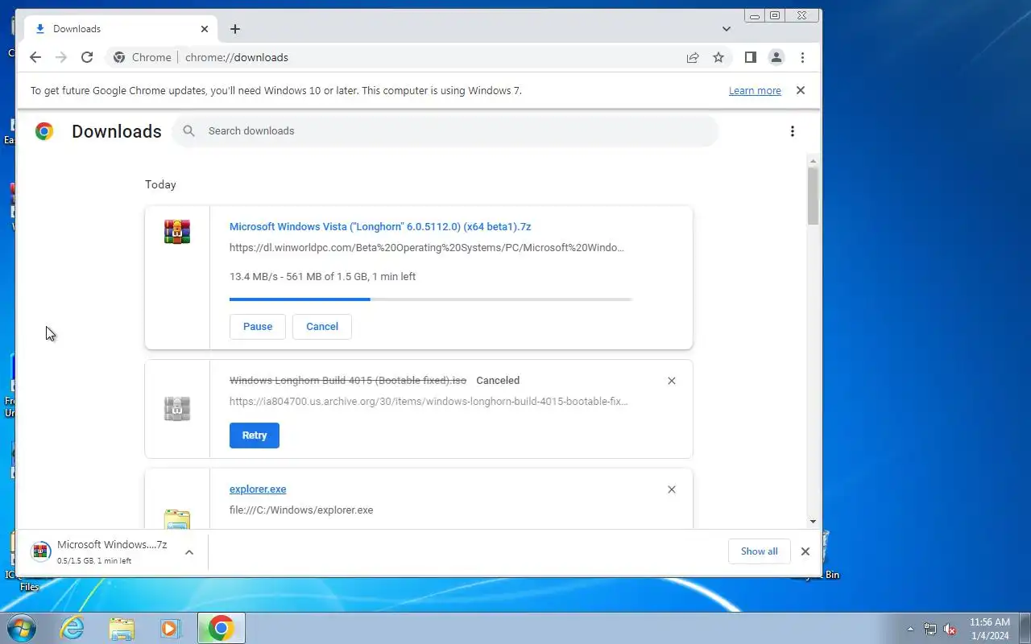Click the page vertical scrollbar thumb
Screen dimensions: 1031x644
pos(813,196)
